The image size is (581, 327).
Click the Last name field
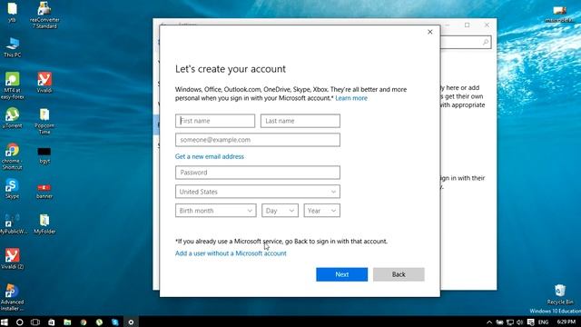300,121
